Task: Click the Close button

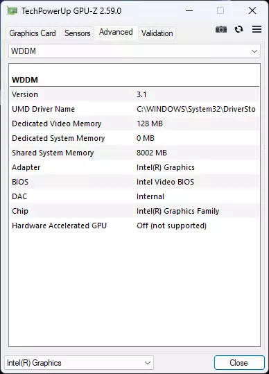Action: click(x=239, y=363)
